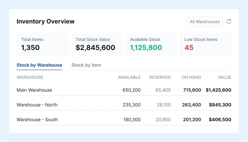
Task: Open the Low Stock Items card
Action: coord(206,44)
